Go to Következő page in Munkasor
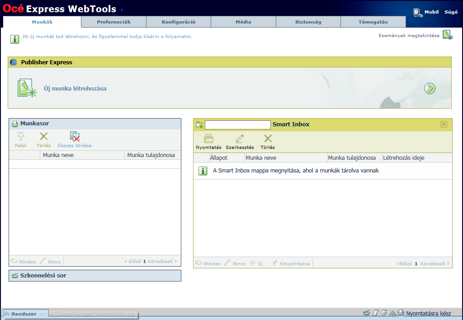 [162, 262]
